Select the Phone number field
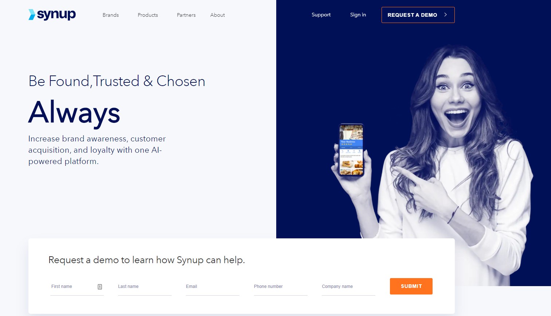The height and width of the screenshot is (316, 551). (x=281, y=287)
